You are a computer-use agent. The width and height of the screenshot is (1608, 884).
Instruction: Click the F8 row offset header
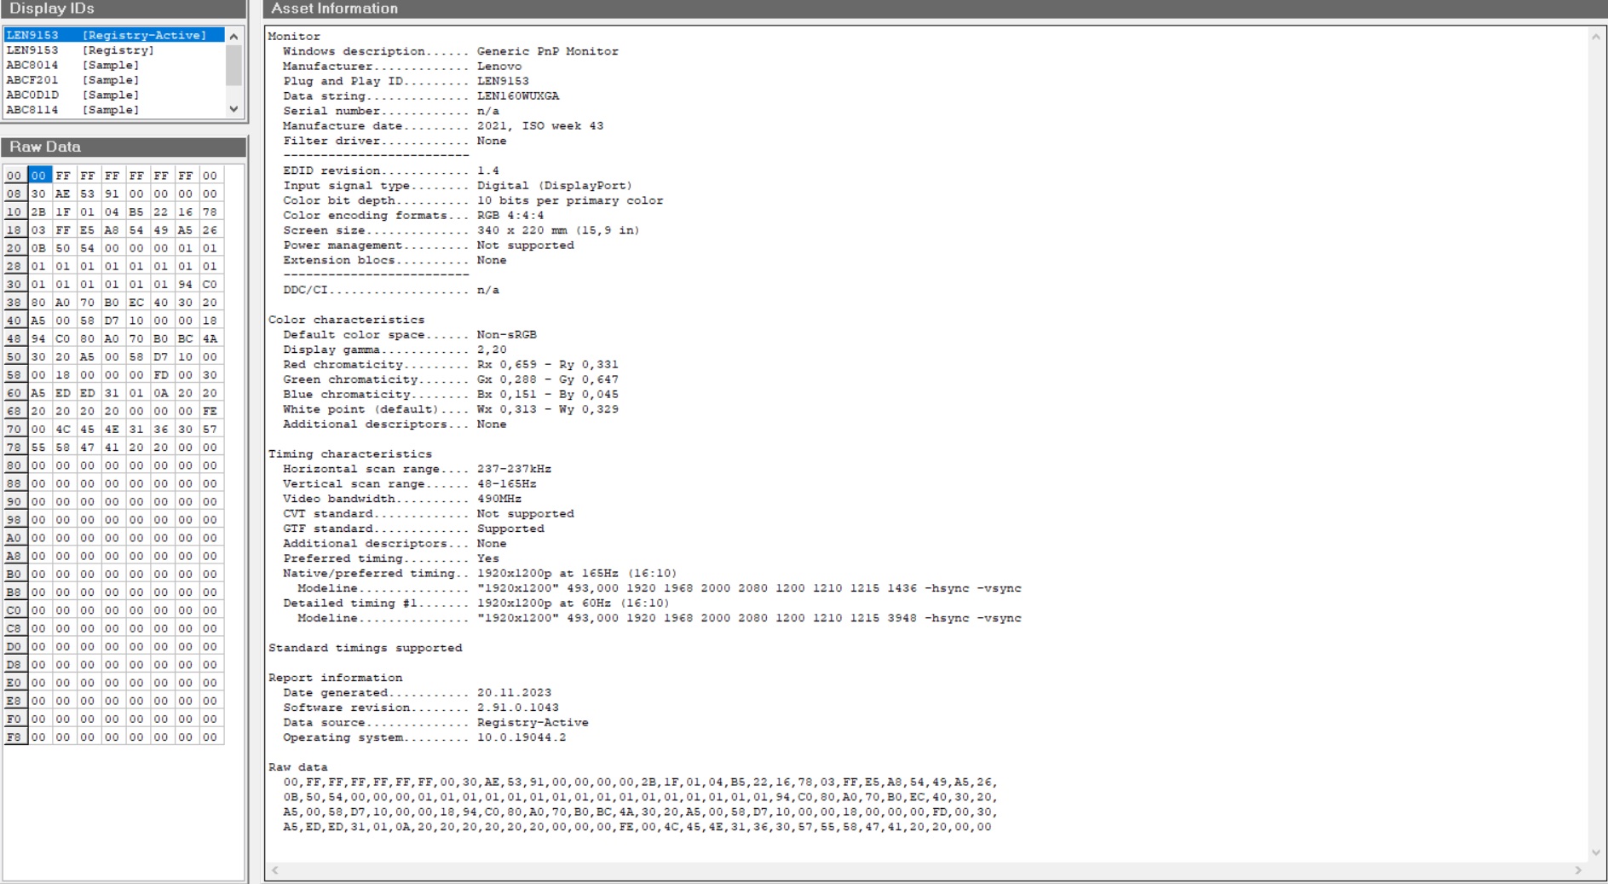click(x=14, y=737)
